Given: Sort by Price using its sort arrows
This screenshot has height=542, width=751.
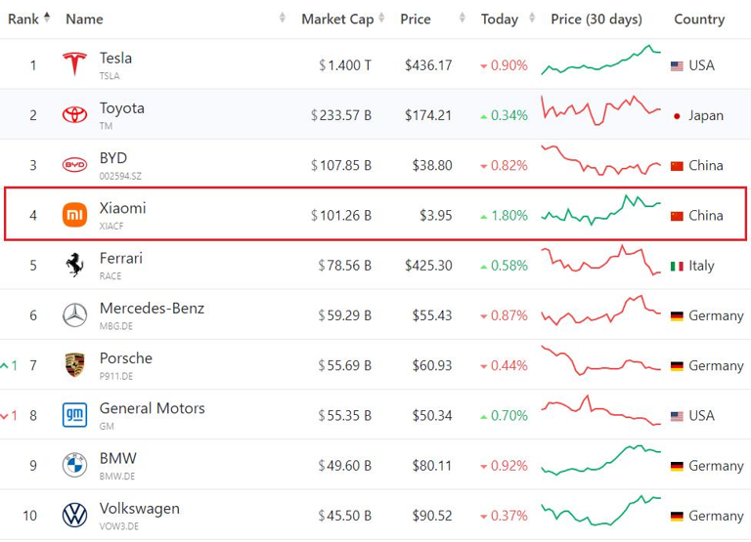Looking at the screenshot, I should (x=463, y=18).
